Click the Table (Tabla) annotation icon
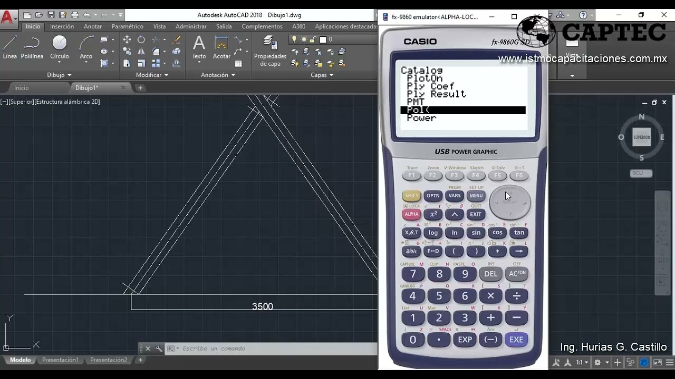This screenshot has height=379, width=675. pyautogui.click(x=238, y=63)
